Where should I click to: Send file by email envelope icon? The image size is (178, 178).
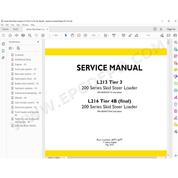tap(168, 35)
